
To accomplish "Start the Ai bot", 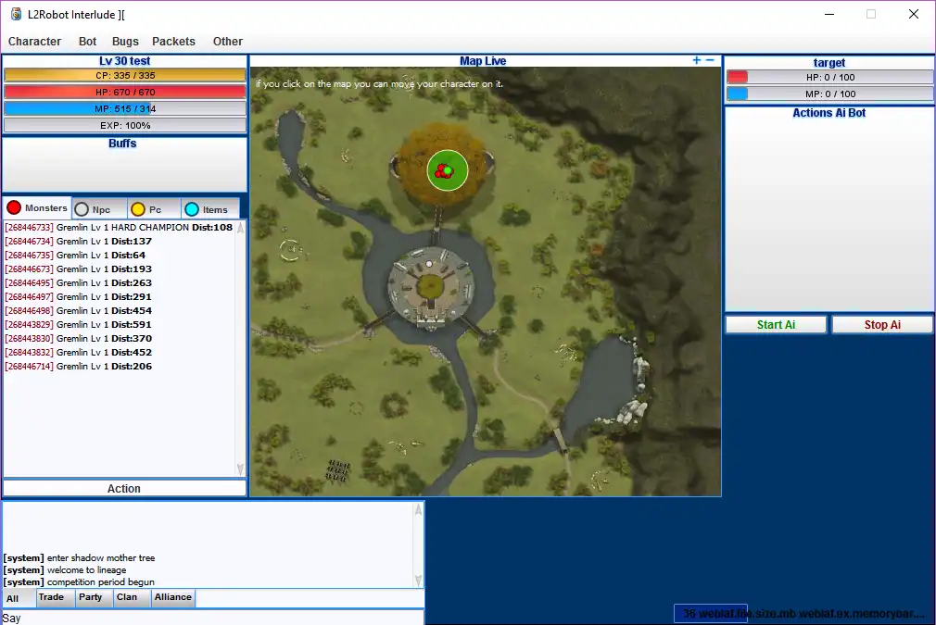I will pos(776,324).
